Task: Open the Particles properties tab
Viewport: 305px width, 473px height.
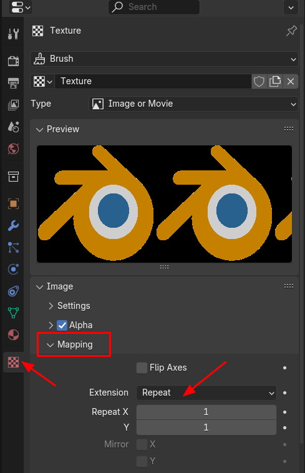Action: point(13,247)
